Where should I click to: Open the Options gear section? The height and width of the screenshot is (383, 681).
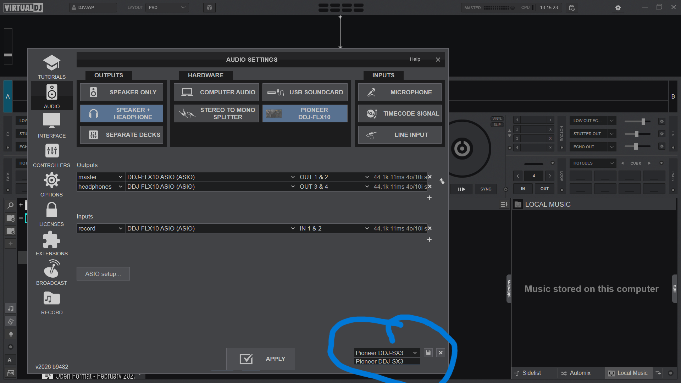[52, 184]
